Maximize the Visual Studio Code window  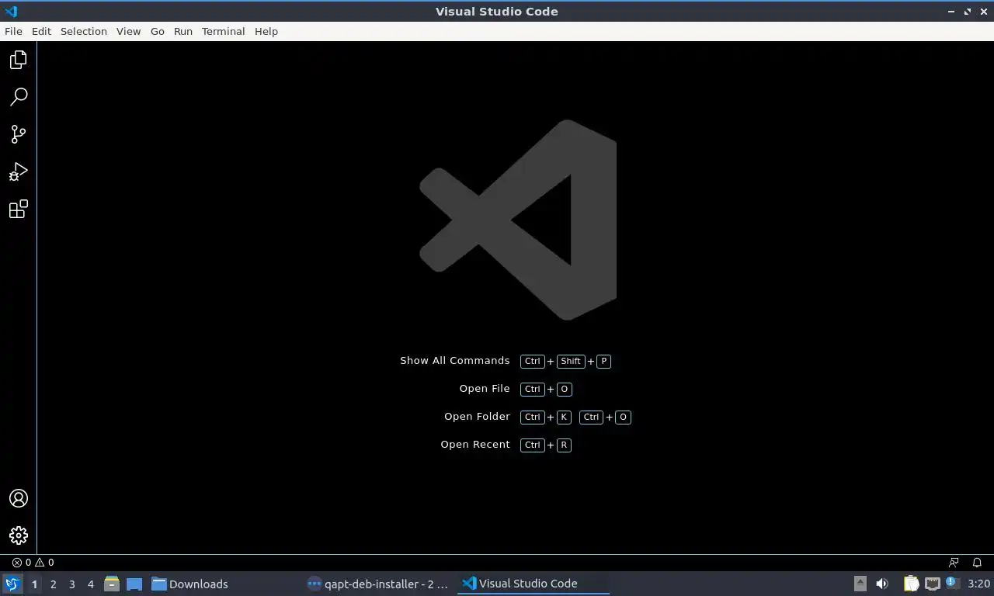coord(968,12)
